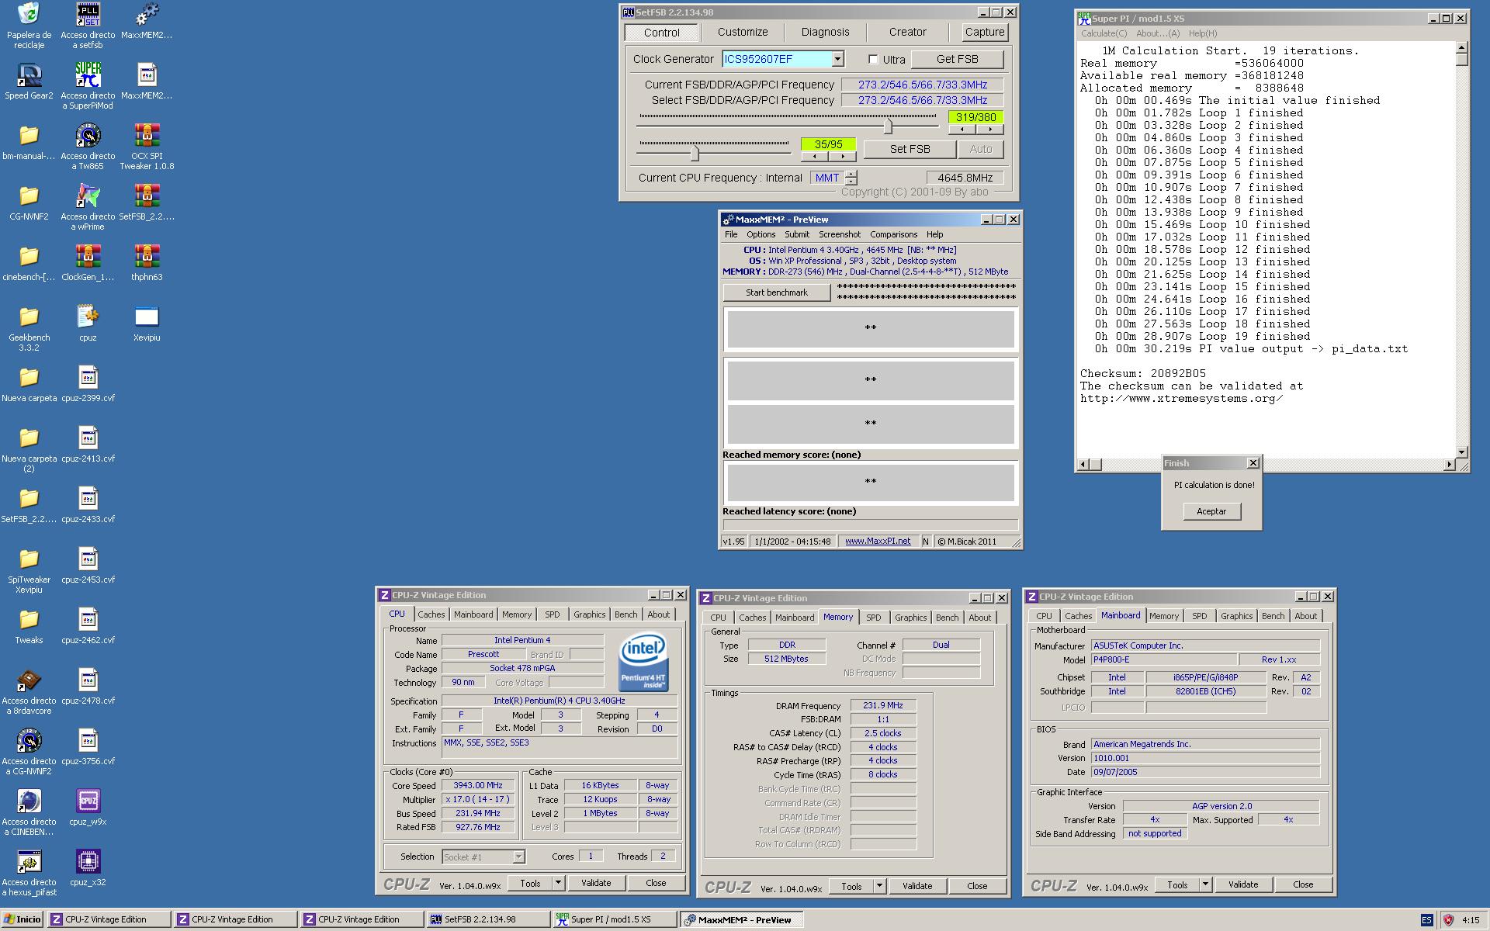This screenshot has width=1490, height=931.
Task: Select the Geekbench 3.3.2 folder
Action: click(x=29, y=327)
